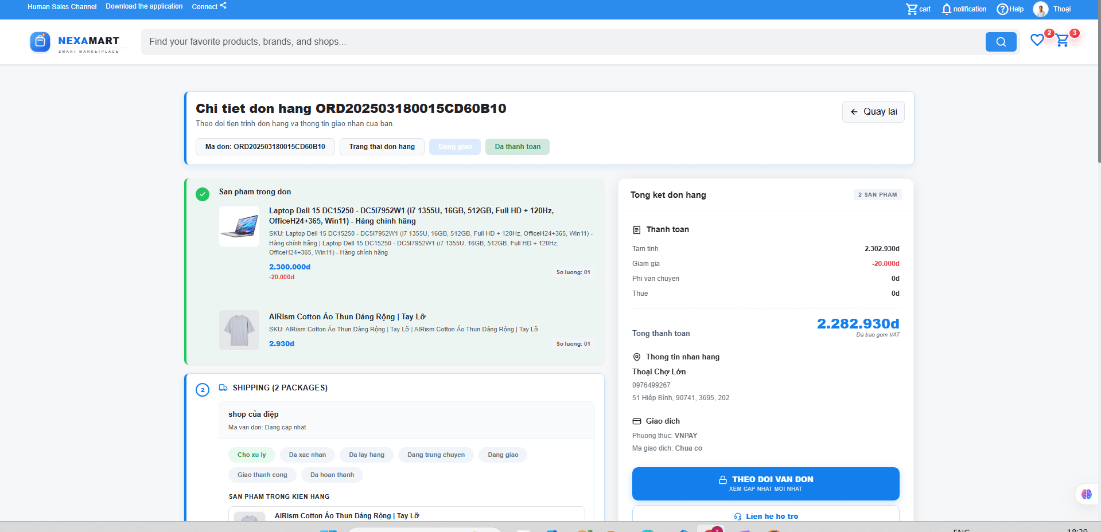Click the Thoại user avatar
This screenshot has width=1101, height=532.
pos(1041,9)
